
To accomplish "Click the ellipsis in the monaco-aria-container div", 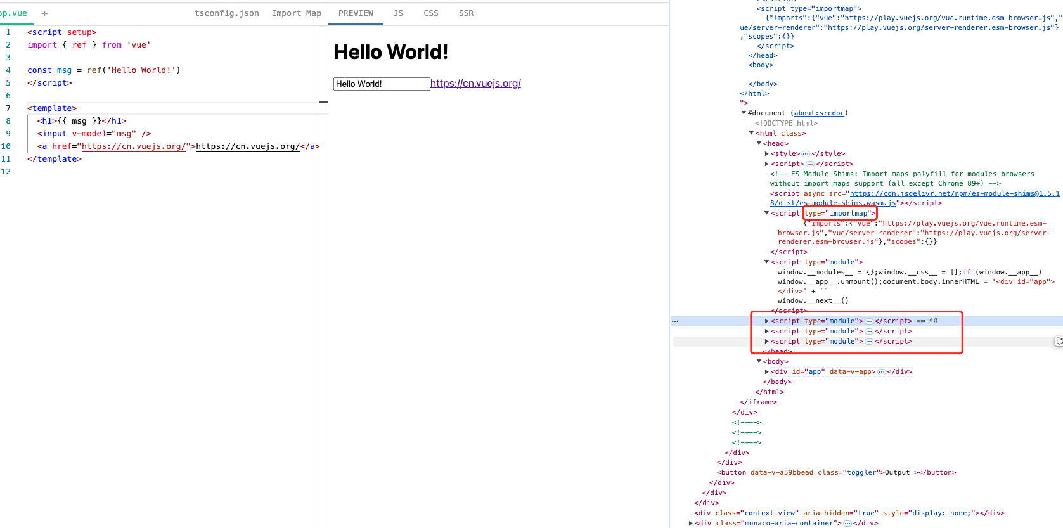I will tap(847, 524).
